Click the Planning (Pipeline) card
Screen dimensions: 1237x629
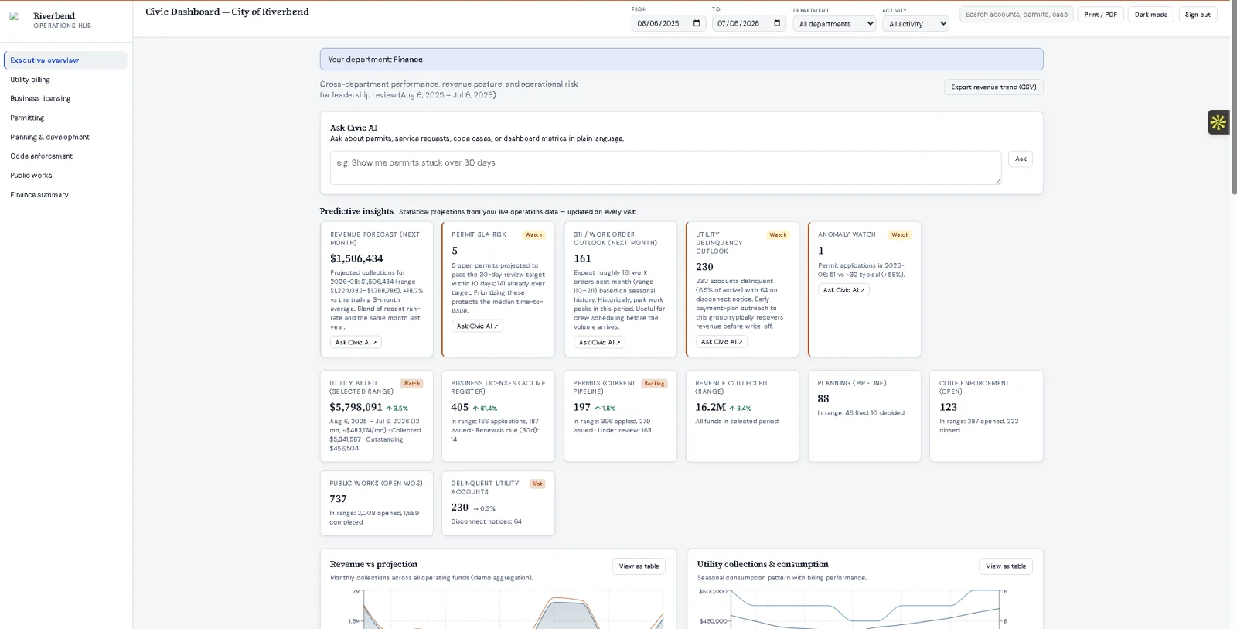[x=864, y=416]
